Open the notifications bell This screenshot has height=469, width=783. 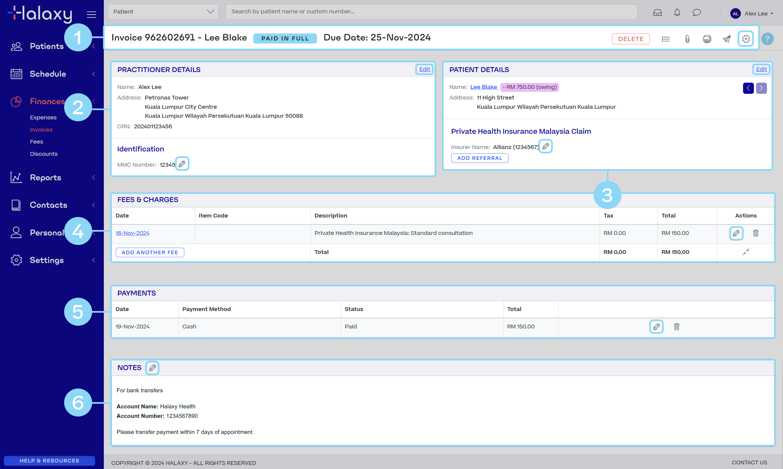coord(677,13)
